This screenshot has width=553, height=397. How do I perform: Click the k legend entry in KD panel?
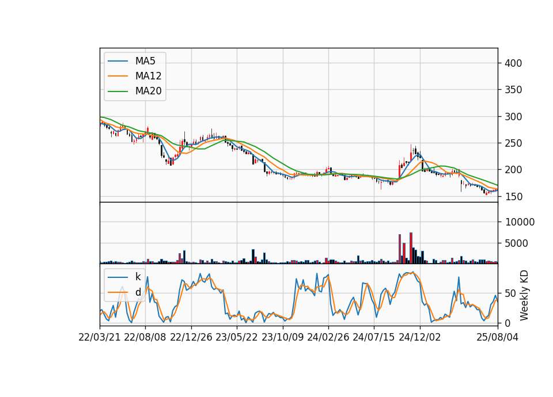tap(138, 277)
